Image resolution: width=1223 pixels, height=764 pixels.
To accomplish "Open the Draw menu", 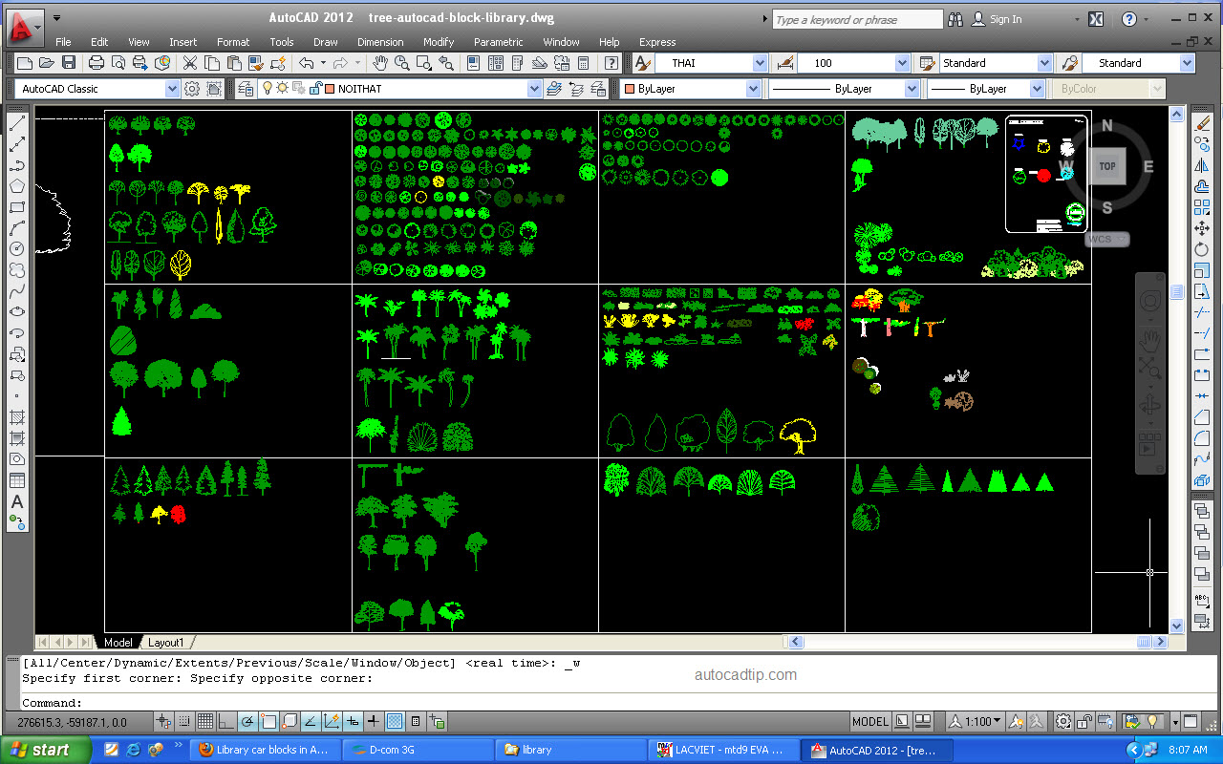I will click(x=325, y=42).
